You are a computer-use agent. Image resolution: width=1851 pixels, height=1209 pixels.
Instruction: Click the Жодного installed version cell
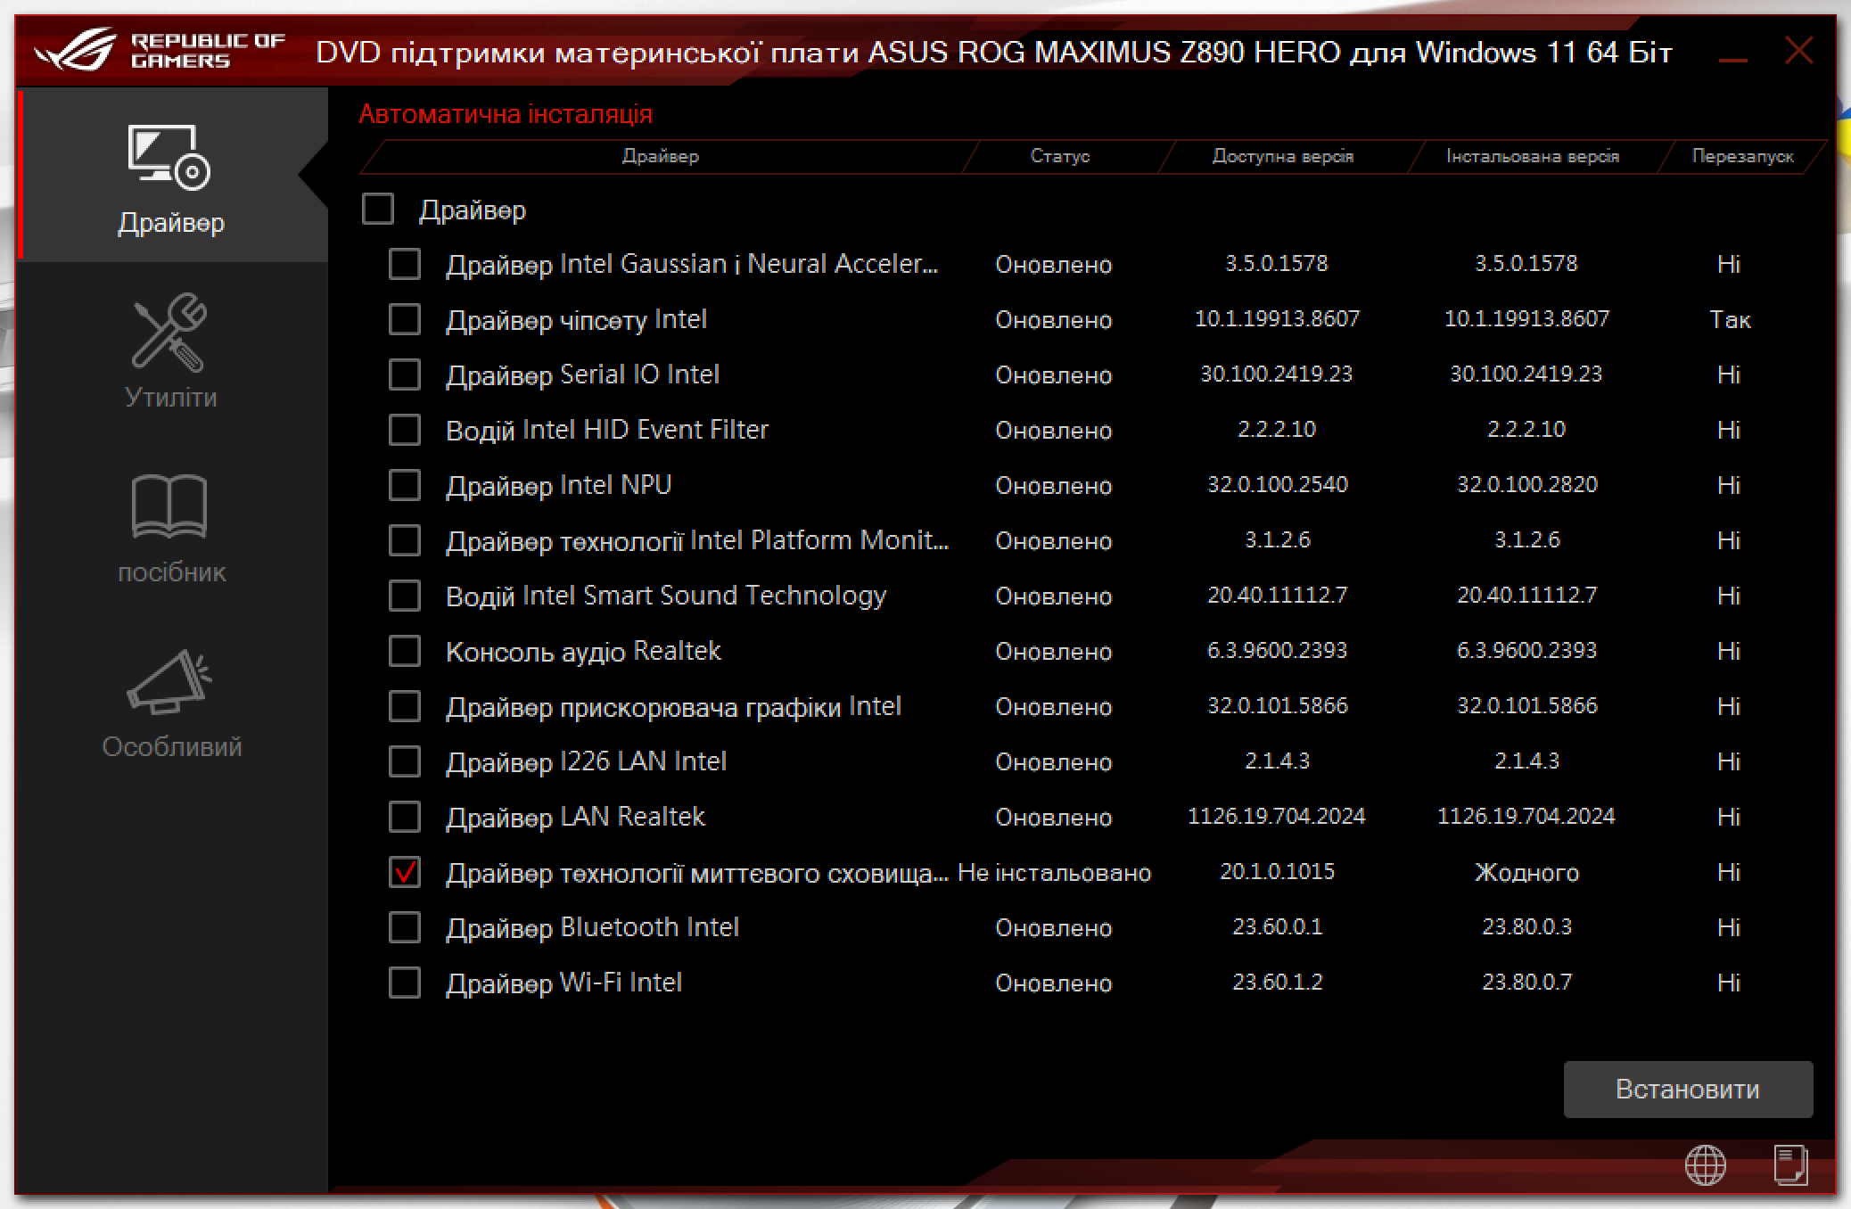[x=1526, y=872]
